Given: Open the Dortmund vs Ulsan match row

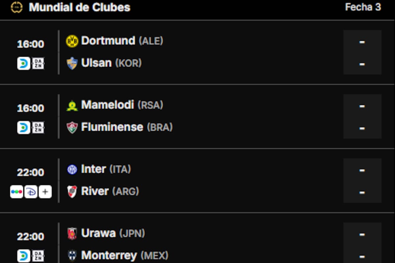Looking at the screenshot, I should 197,52.
